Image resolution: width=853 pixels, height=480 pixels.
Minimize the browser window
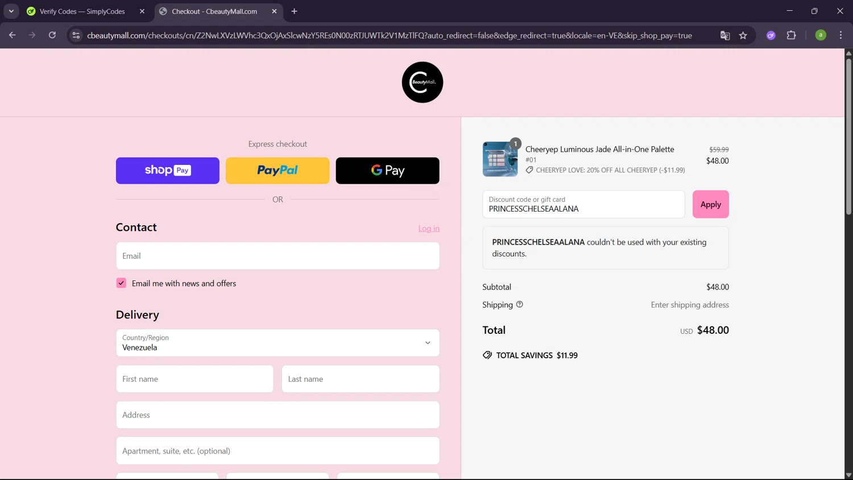[789, 11]
